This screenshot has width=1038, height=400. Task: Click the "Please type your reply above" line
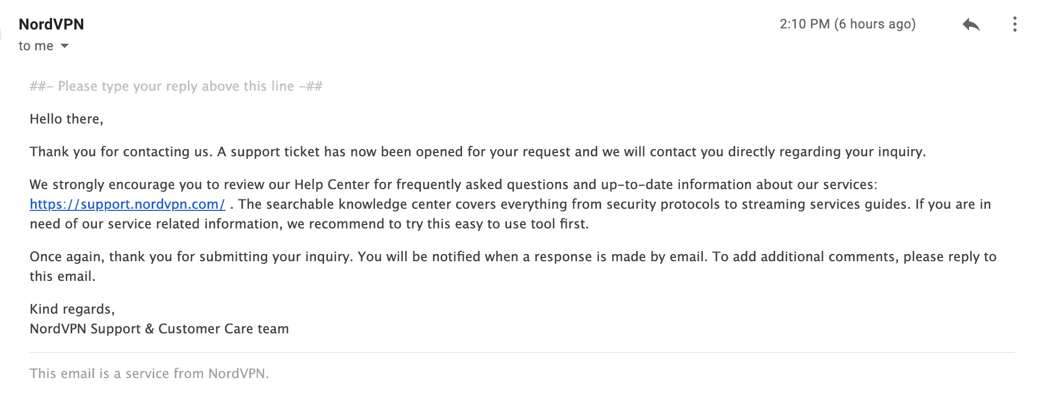tap(176, 86)
